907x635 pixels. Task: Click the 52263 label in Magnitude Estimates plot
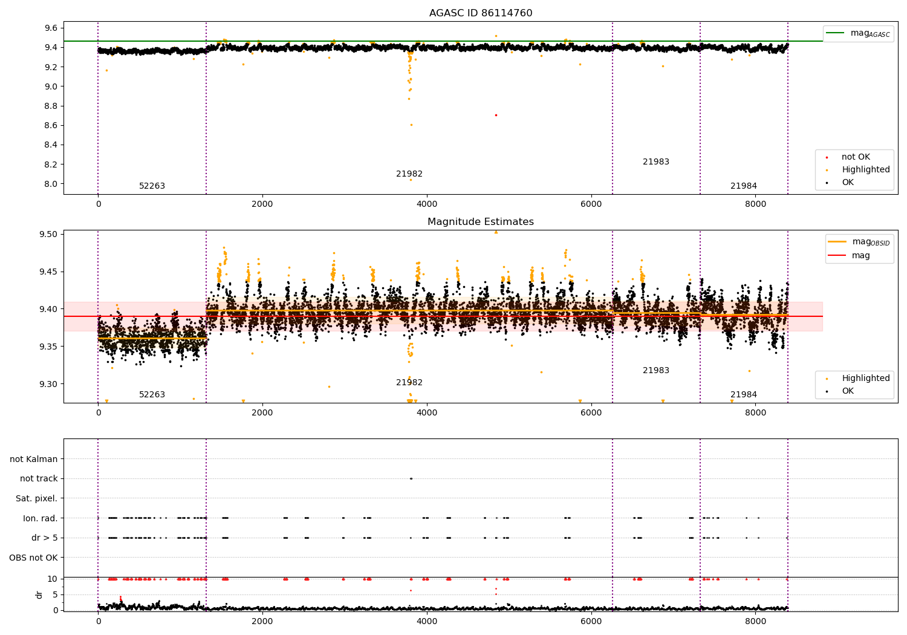point(152,395)
